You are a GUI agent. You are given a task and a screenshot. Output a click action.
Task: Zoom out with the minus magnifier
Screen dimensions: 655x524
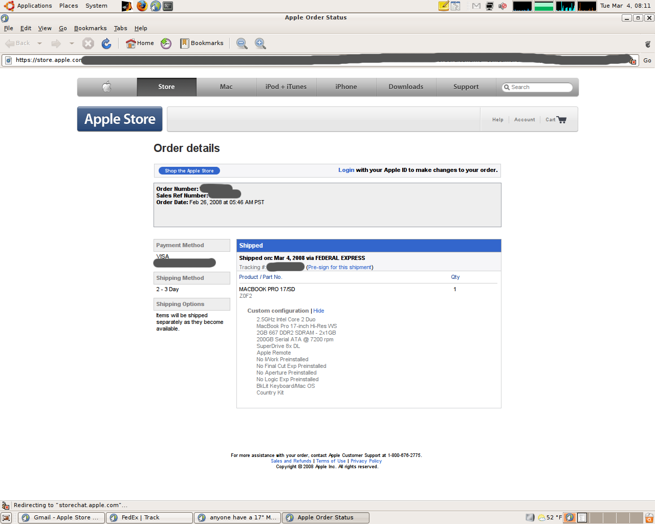pyautogui.click(x=242, y=43)
